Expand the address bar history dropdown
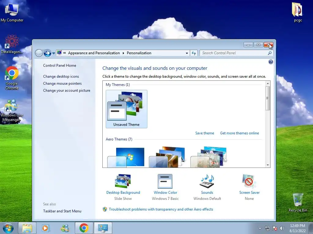Image resolution: width=313 pixels, height=234 pixels. point(187,53)
